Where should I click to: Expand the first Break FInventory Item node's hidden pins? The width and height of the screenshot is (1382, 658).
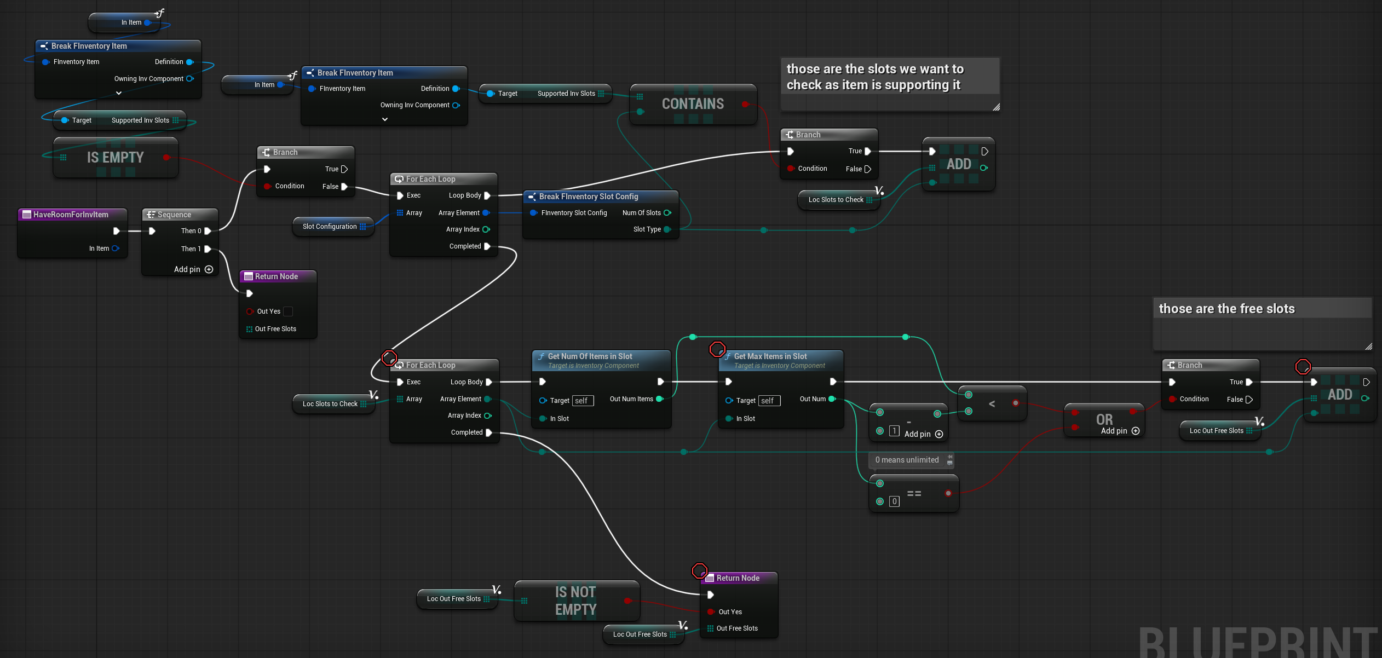[119, 93]
